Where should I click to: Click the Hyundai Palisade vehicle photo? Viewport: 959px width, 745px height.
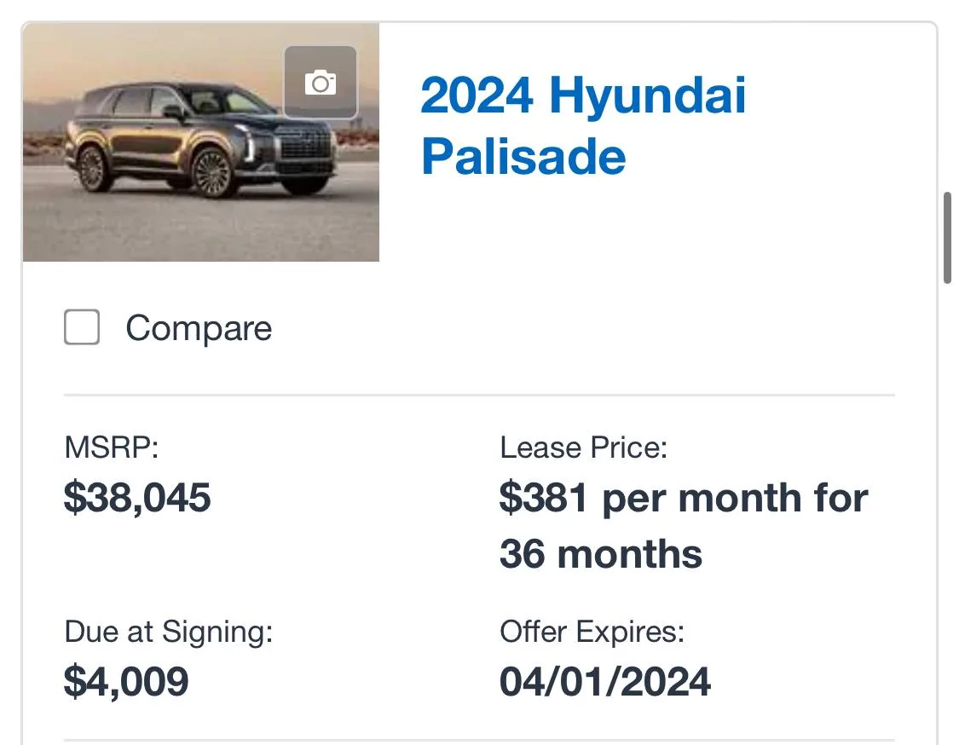(x=200, y=141)
